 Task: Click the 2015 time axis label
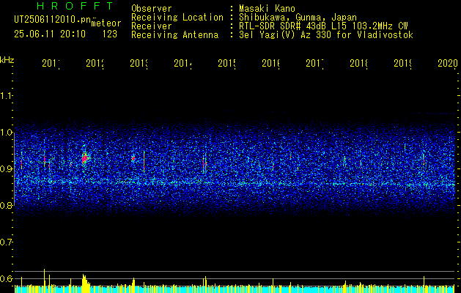226,63
